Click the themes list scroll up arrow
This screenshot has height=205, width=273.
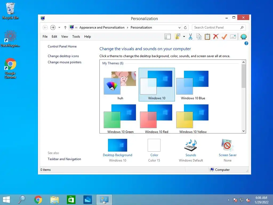point(244,62)
